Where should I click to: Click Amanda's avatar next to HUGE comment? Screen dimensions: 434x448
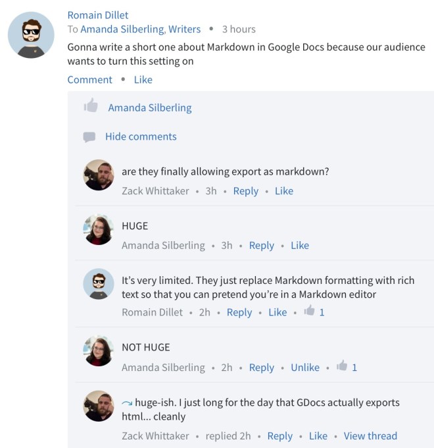(99, 230)
